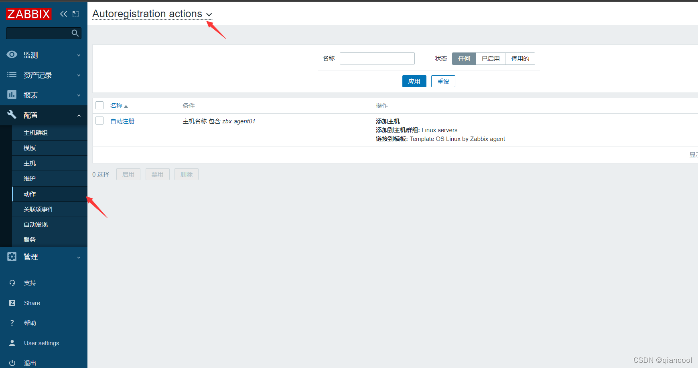Open 动作 in the sidebar
698x368 pixels.
[50, 194]
